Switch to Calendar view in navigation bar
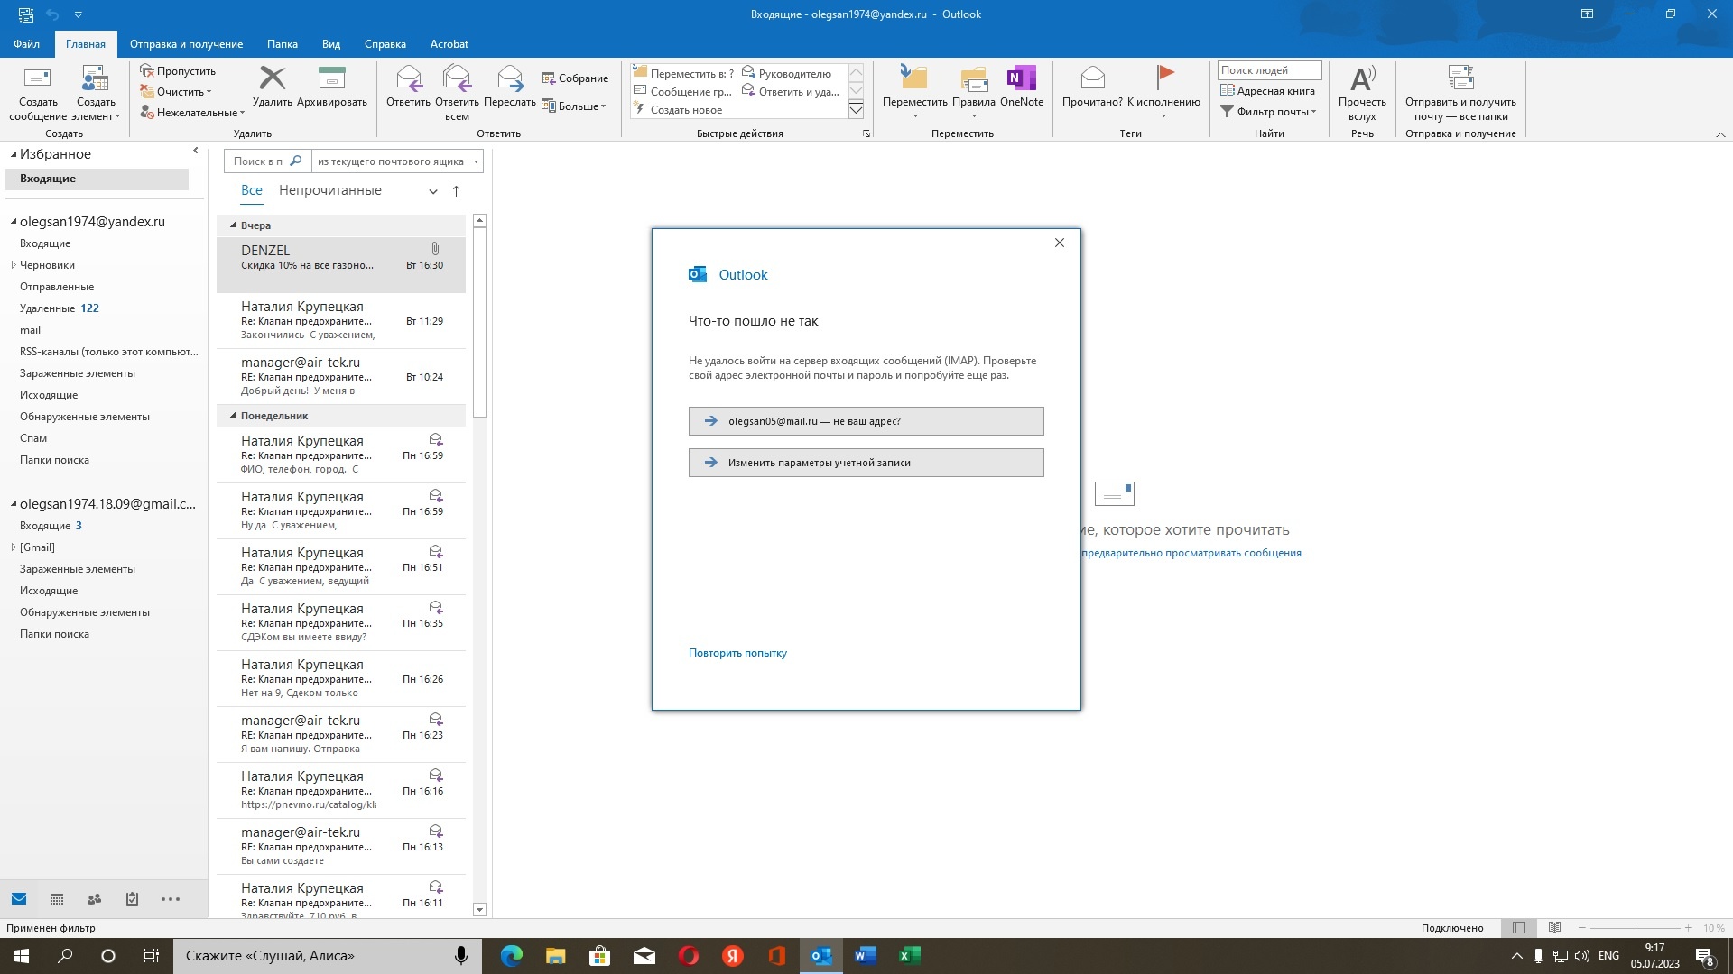The width and height of the screenshot is (1733, 974). tap(57, 899)
